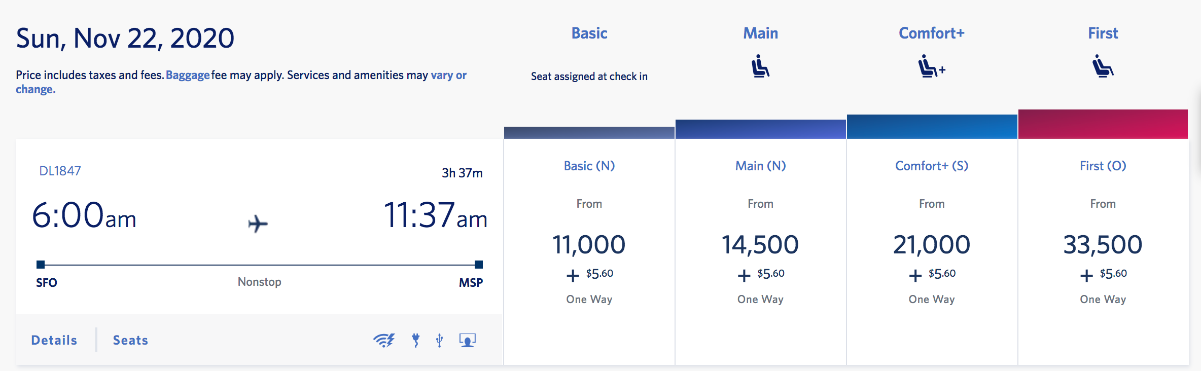Select the Basic (N) fare for 11,000 miles

[x=589, y=244]
